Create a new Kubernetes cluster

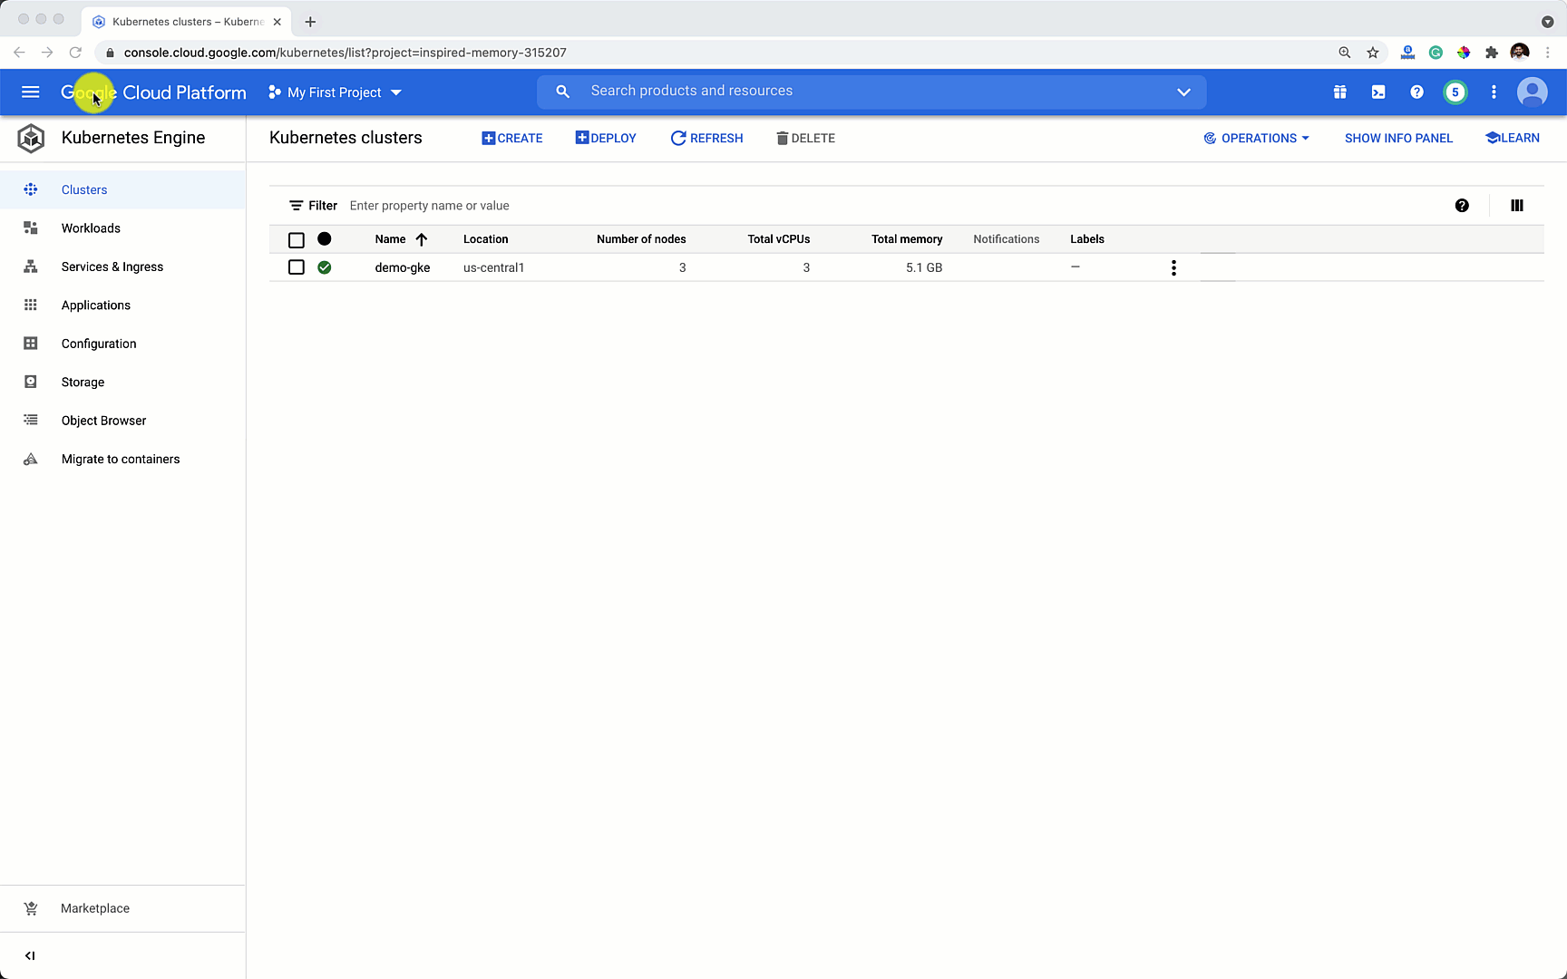pos(511,138)
